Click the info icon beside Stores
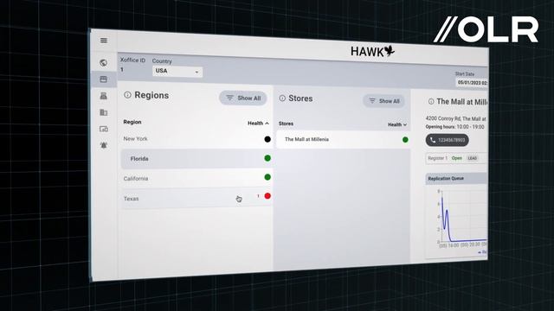554x311 pixels. (x=282, y=98)
